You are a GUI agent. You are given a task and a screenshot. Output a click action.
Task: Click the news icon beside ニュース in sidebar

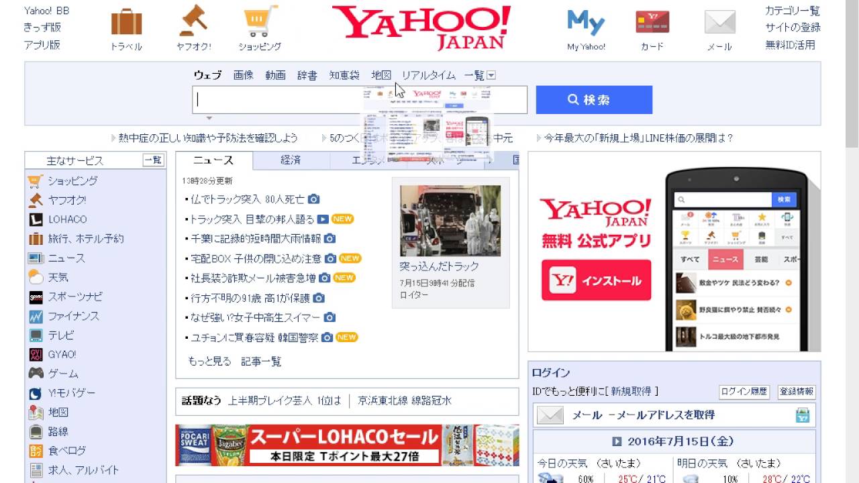pyautogui.click(x=36, y=258)
